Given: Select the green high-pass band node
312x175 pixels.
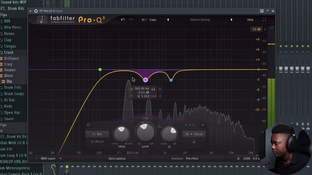Looking at the screenshot, I should click(100, 70).
